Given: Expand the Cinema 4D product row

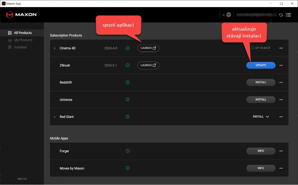Looking at the screenshot, I should tap(55, 48).
